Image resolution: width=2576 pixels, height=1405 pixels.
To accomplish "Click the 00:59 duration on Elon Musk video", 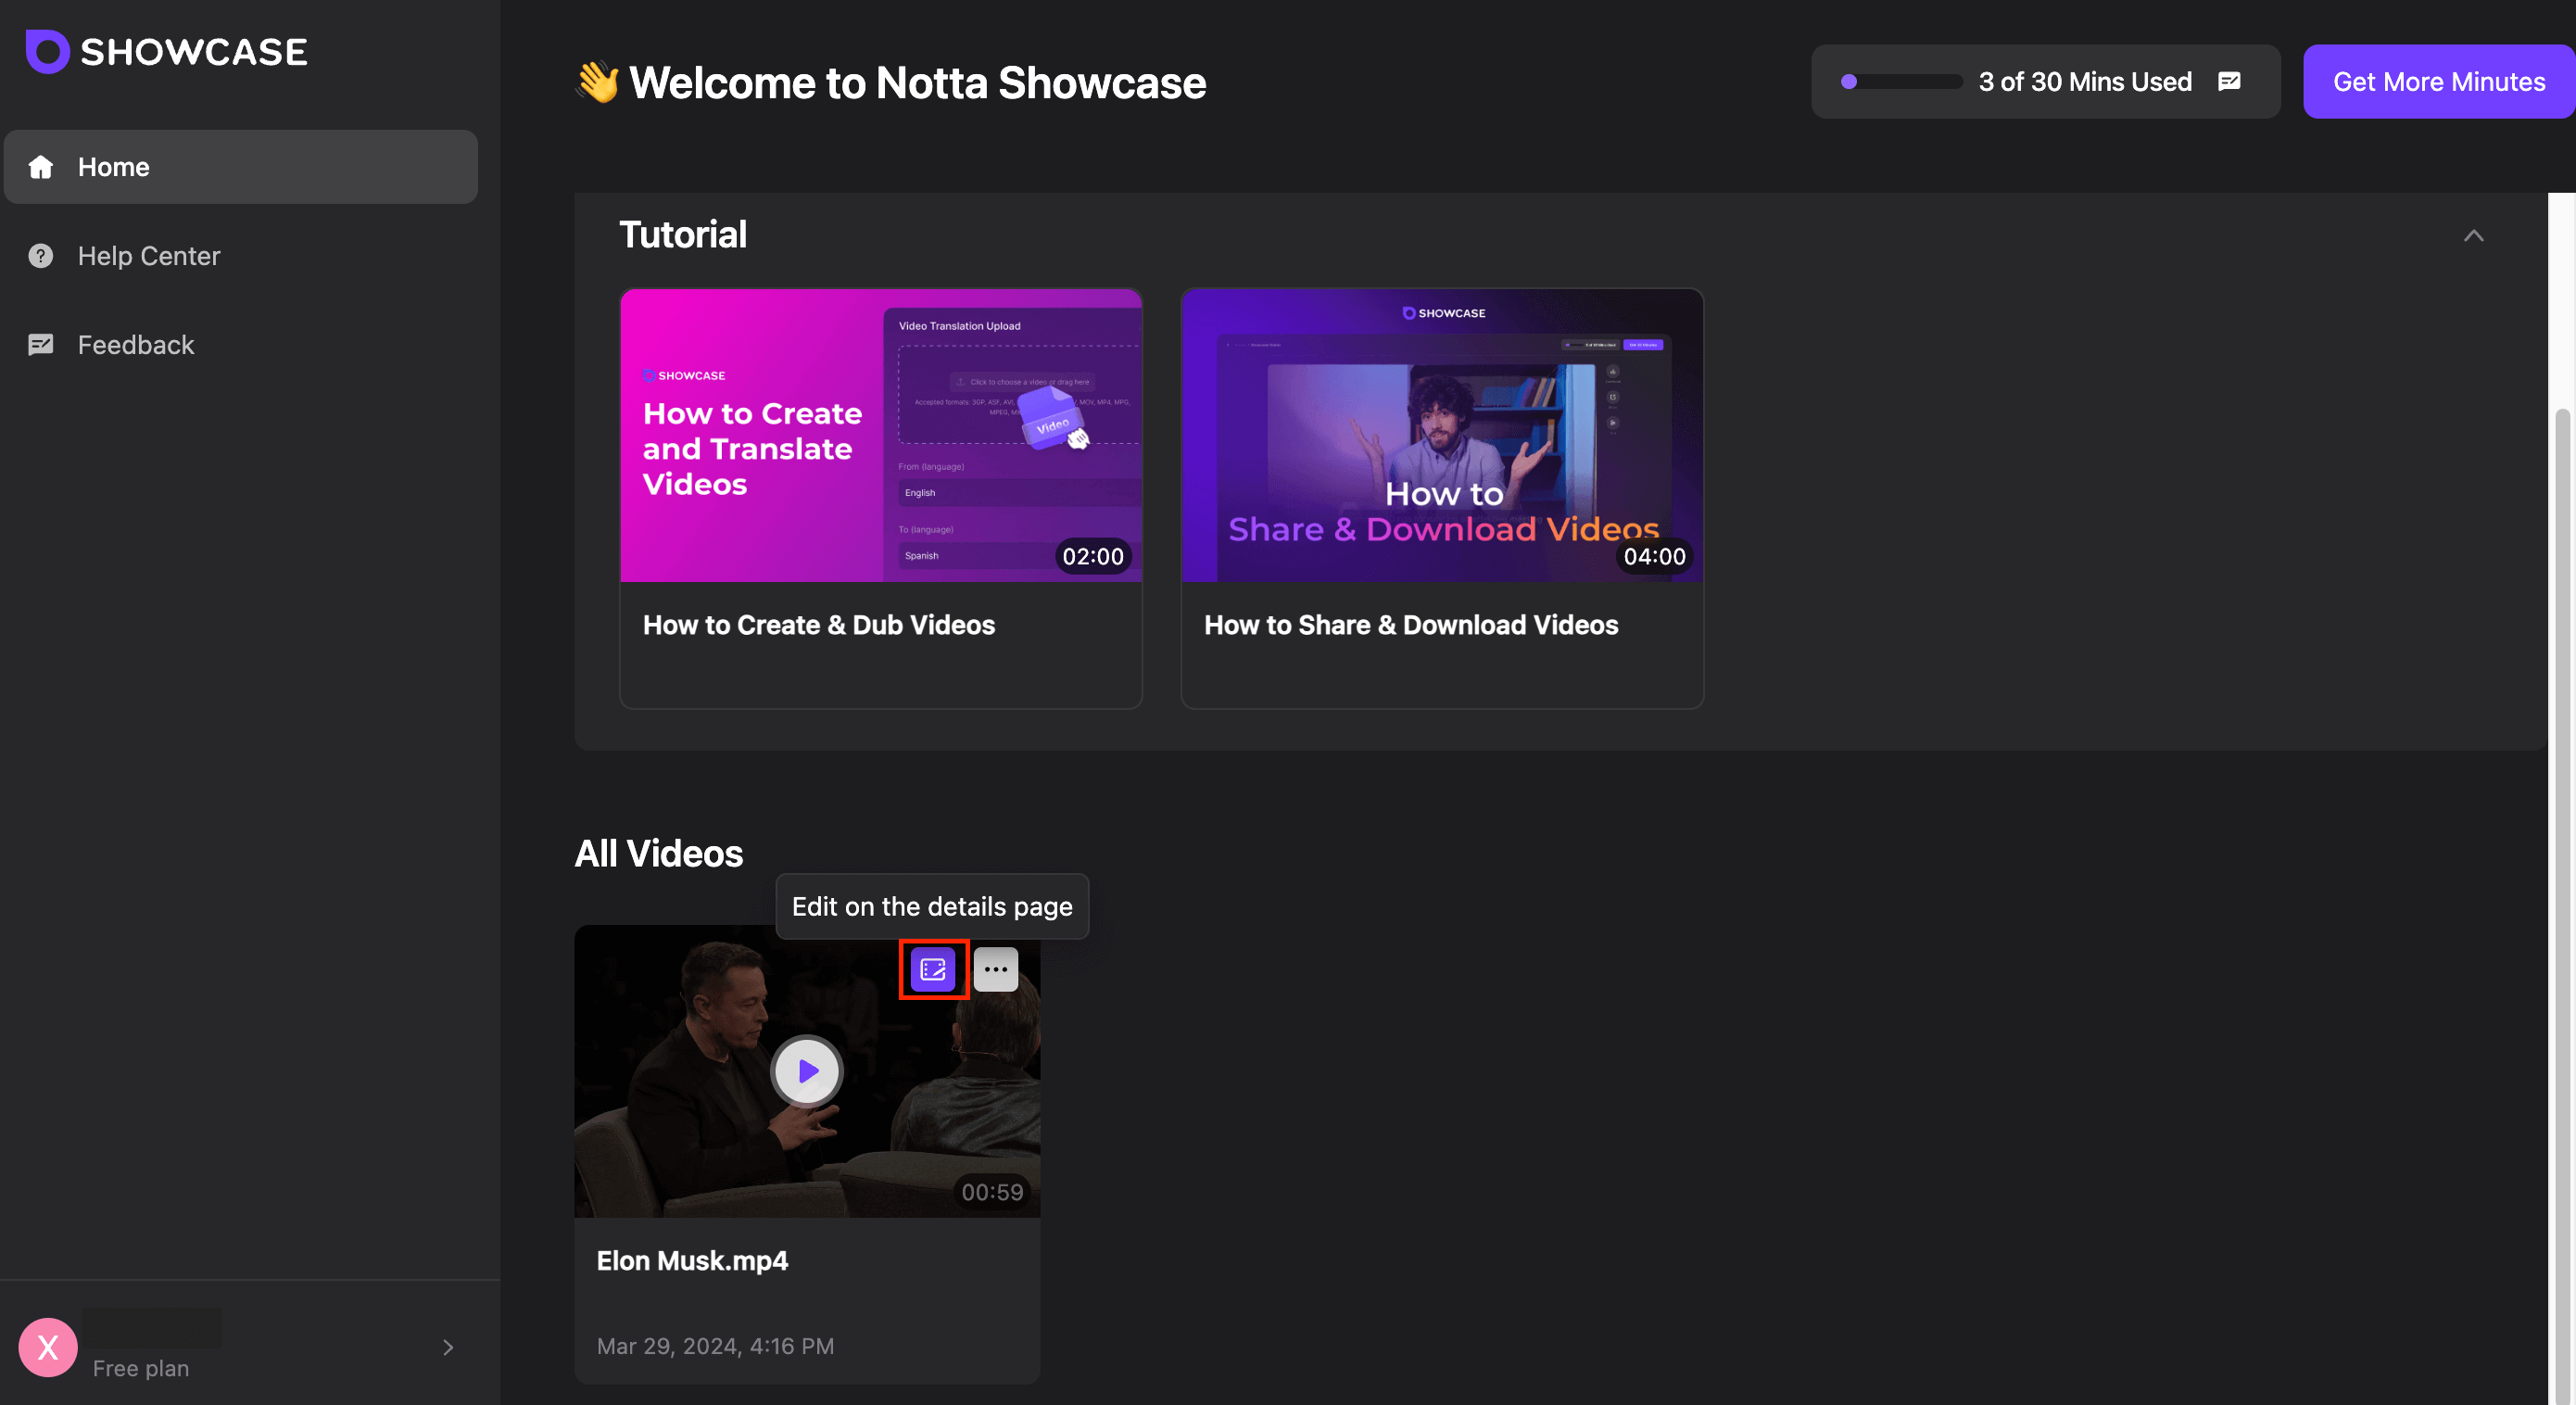I will [992, 1192].
